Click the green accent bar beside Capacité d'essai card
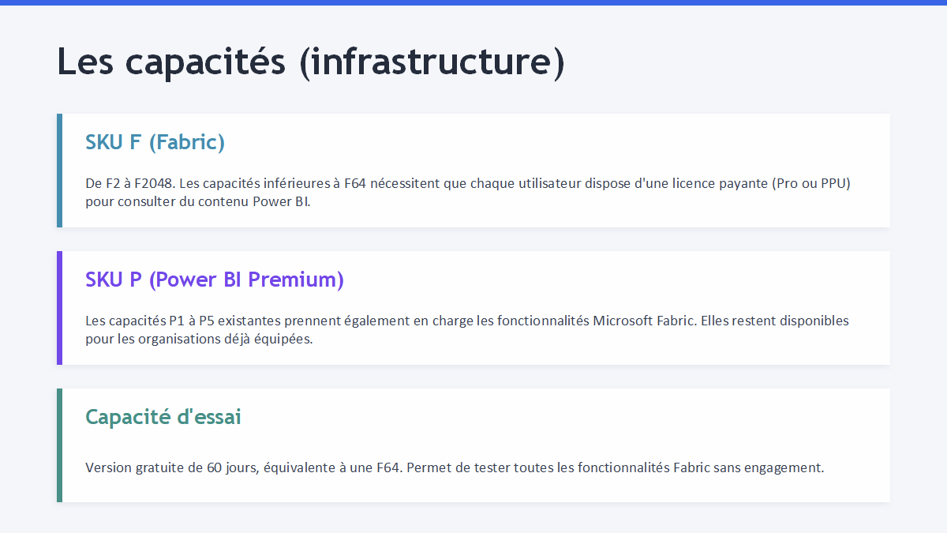947x533 pixels. point(59,445)
